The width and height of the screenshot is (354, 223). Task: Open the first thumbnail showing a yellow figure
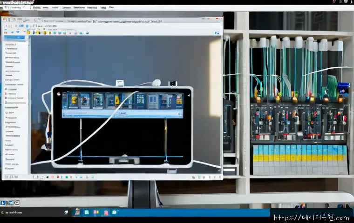[x=73, y=100]
